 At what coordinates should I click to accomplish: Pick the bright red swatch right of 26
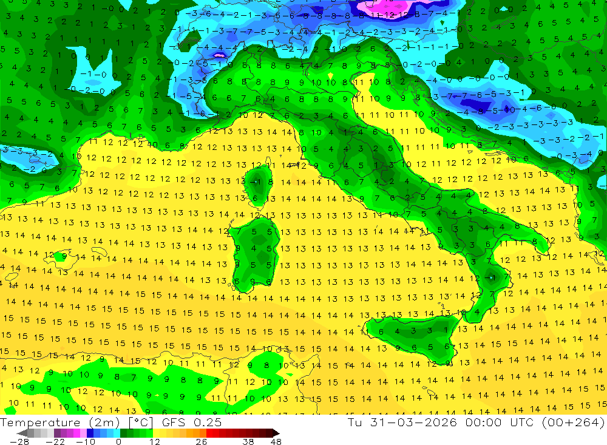[x=209, y=433]
